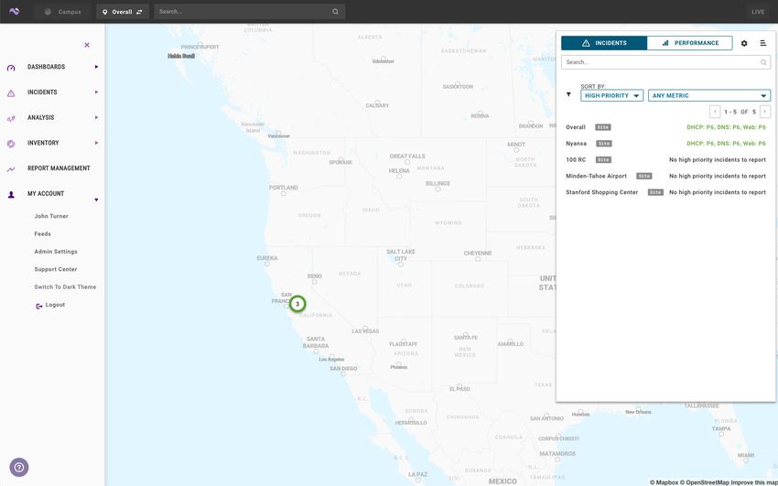Select the Stanford Shopping Center row
778x486 pixels.
coord(665,192)
